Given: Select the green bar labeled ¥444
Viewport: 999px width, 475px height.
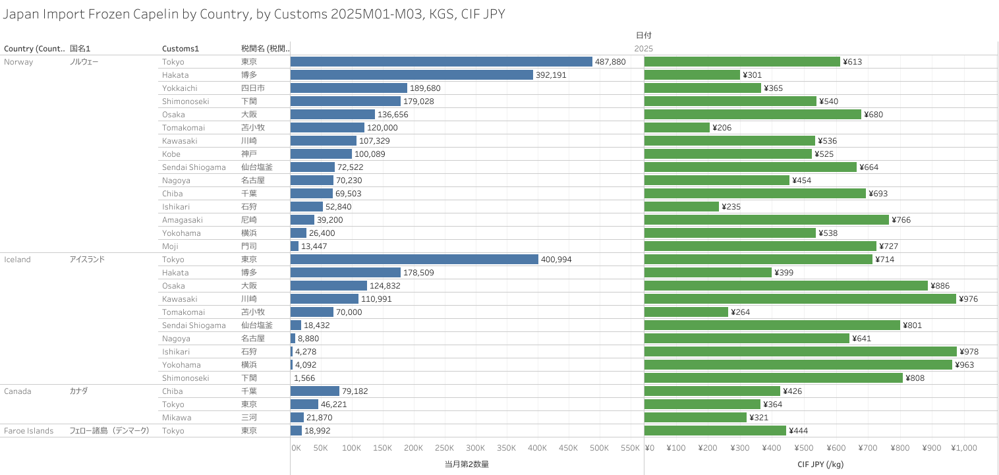Looking at the screenshot, I should [715, 430].
